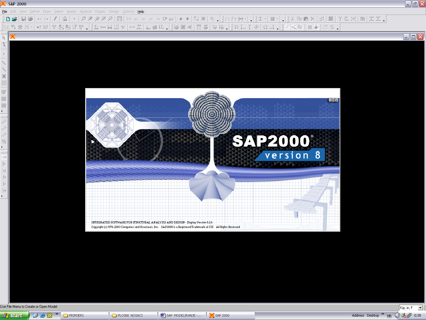426x320 pixels.
Task: Click the Perspective glasses toggle icon
Action: click(172, 19)
